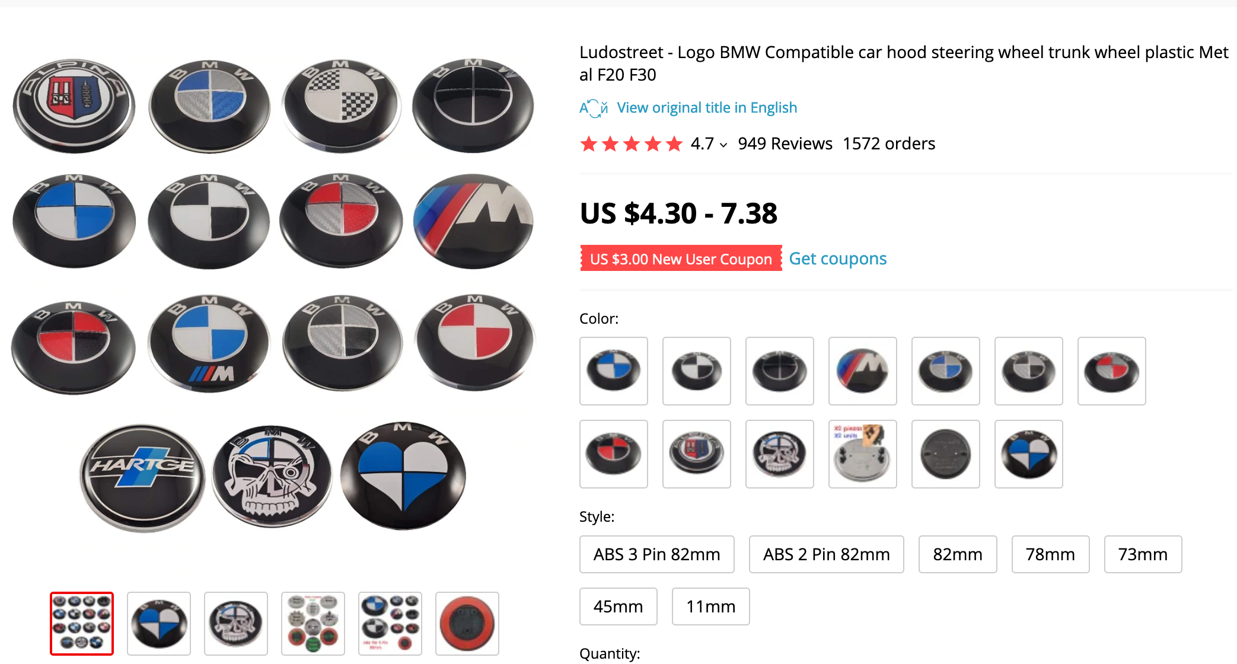Choose the 45mm size style
The width and height of the screenshot is (1237, 664).
(x=618, y=606)
